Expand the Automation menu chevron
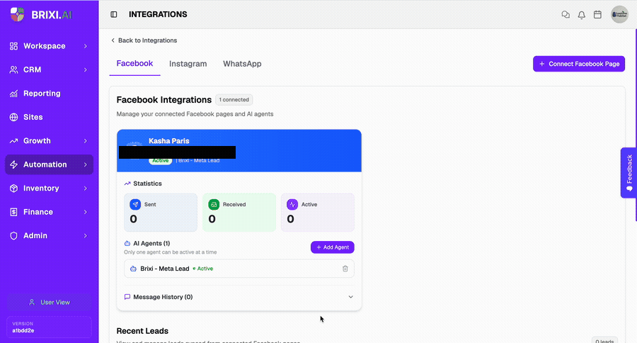 (86, 164)
